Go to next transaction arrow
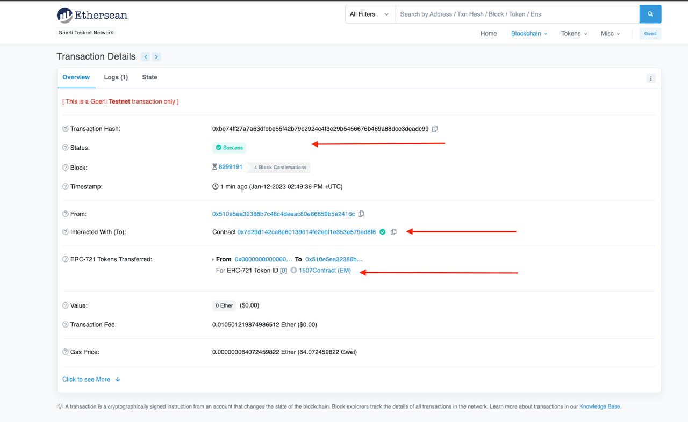 tap(156, 57)
